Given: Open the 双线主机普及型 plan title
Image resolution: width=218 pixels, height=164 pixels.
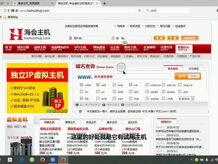Looking at the screenshot, I should tap(50, 129).
